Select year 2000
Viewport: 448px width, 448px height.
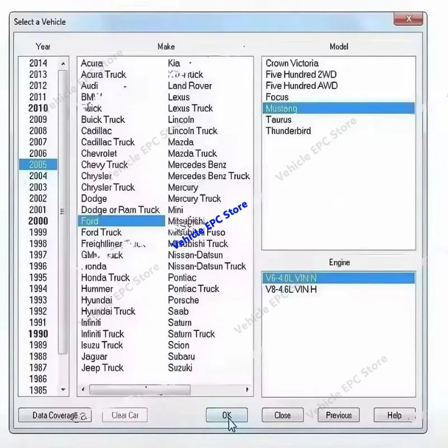pos(38,221)
